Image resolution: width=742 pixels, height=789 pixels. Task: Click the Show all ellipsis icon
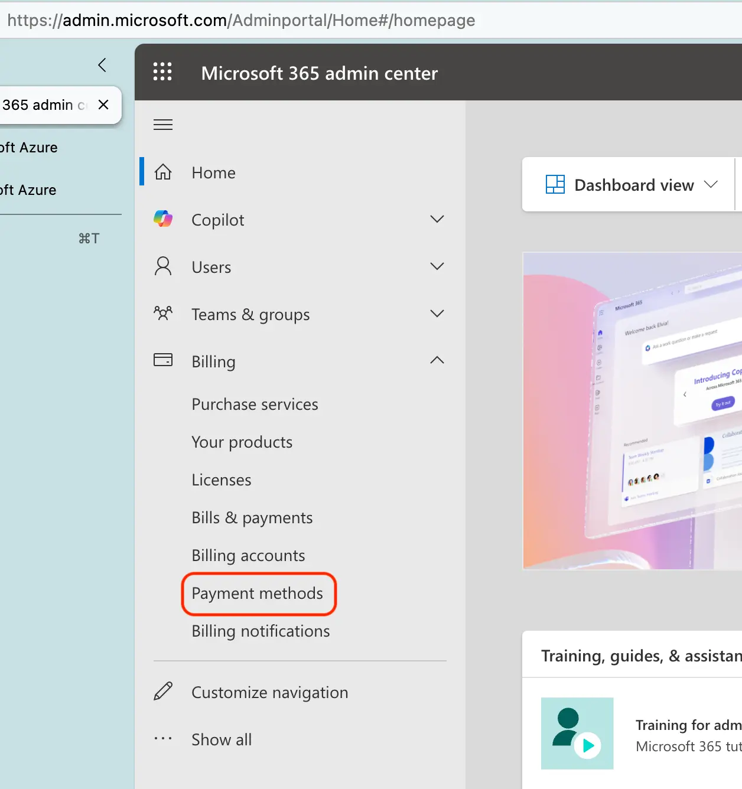(x=163, y=739)
